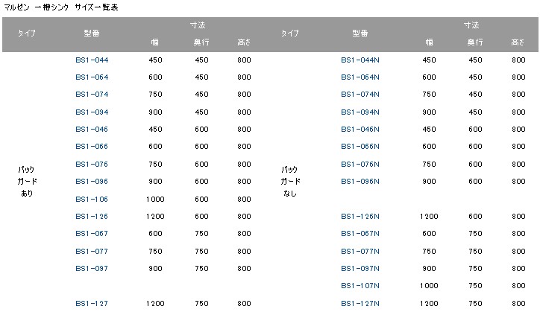Click the 750 depth value for BS1-107N
540x312 pixels.
[x=475, y=286]
